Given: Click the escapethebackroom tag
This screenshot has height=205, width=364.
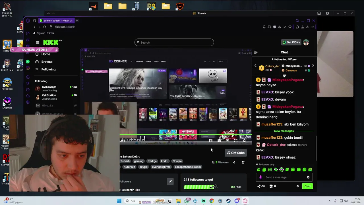Looking at the screenshot, I should pyautogui.click(x=188, y=167).
